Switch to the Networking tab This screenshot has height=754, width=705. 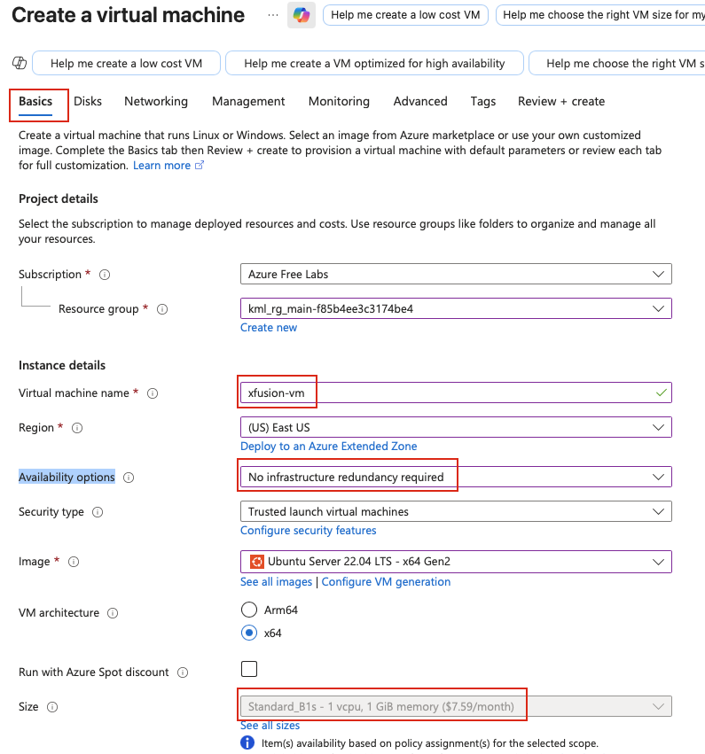coord(156,101)
